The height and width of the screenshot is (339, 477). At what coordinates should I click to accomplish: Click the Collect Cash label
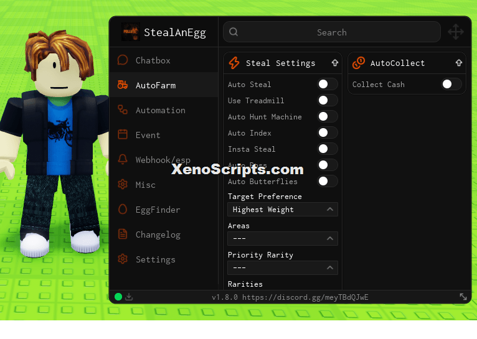coord(379,85)
